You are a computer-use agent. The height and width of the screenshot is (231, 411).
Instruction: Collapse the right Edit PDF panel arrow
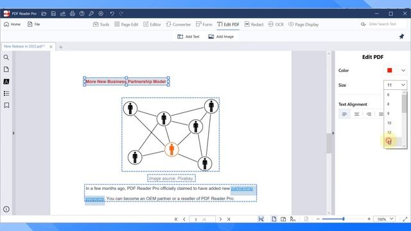click(333, 133)
